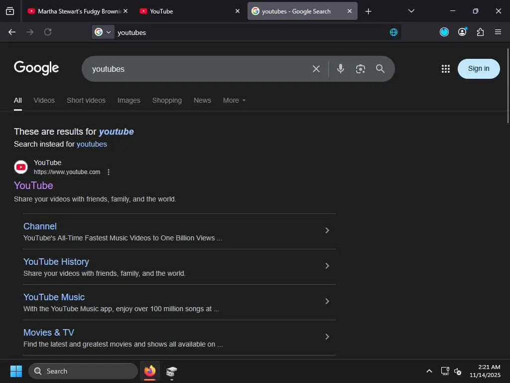Click the corrected term youtube link
Viewport: 510px width, 383px height.
117,132
